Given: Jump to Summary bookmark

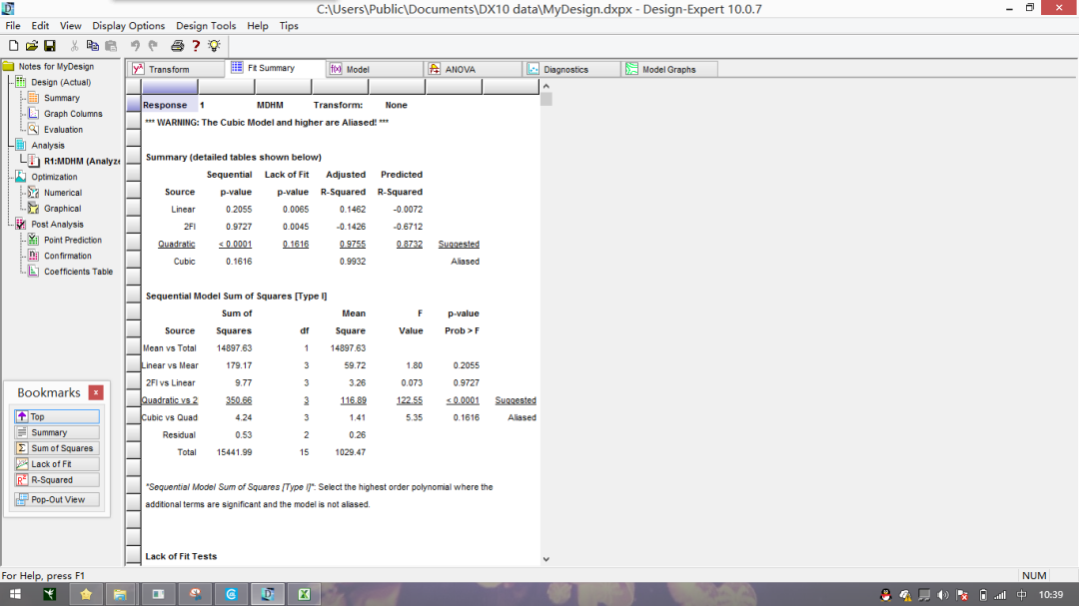Looking at the screenshot, I should [x=56, y=432].
